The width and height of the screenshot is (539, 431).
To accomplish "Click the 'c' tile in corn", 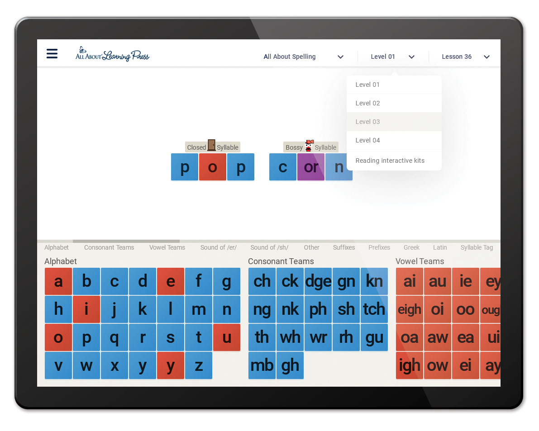I will pyautogui.click(x=282, y=167).
